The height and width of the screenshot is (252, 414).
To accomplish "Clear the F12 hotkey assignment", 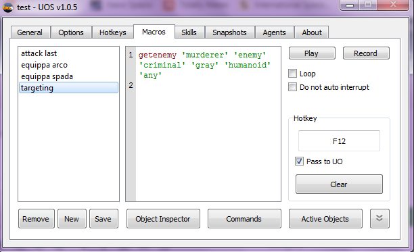I will (x=339, y=184).
